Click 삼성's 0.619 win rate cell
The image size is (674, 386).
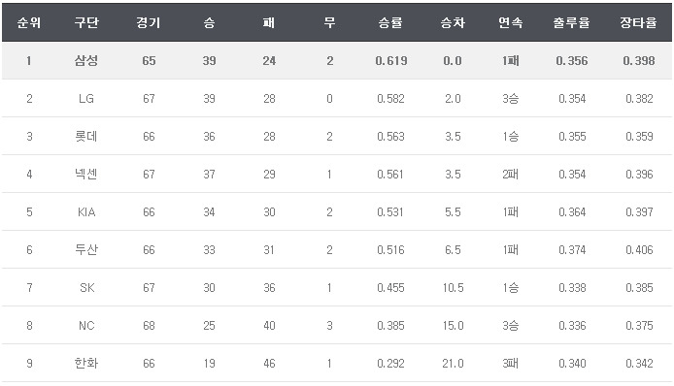click(391, 61)
